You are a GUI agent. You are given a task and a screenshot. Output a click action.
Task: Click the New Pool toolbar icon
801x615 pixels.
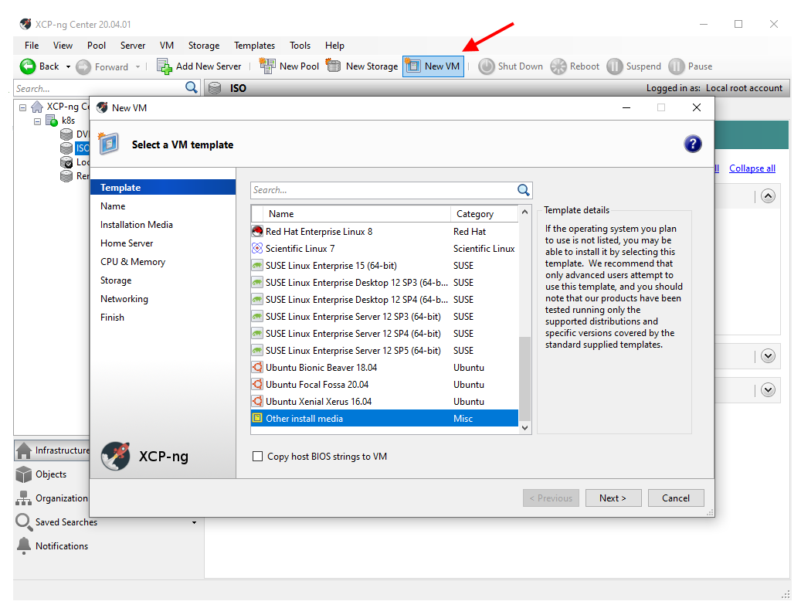pyautogui.click(x=267, y=66)
